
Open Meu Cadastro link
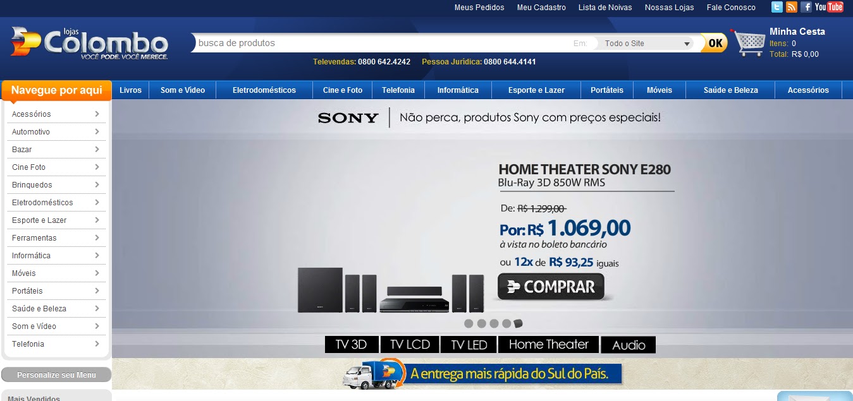[x=541, y=8]
